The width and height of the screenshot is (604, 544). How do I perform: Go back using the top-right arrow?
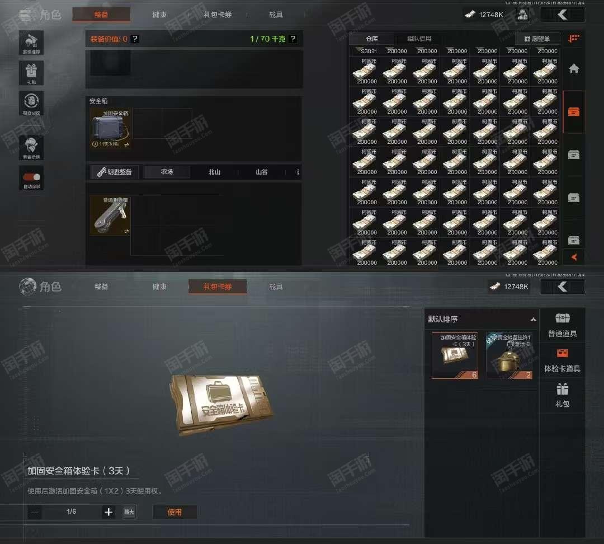point(563,15)
